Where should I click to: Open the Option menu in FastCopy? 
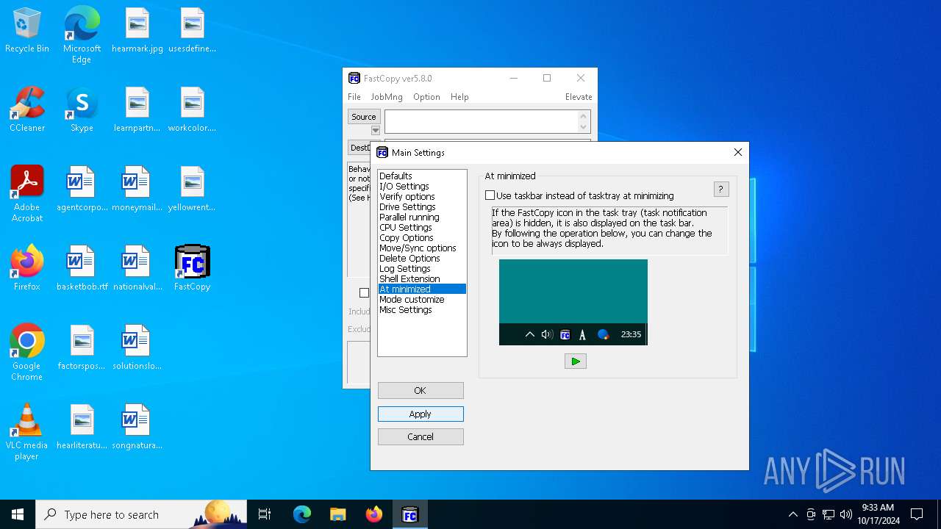coord(426,97)
